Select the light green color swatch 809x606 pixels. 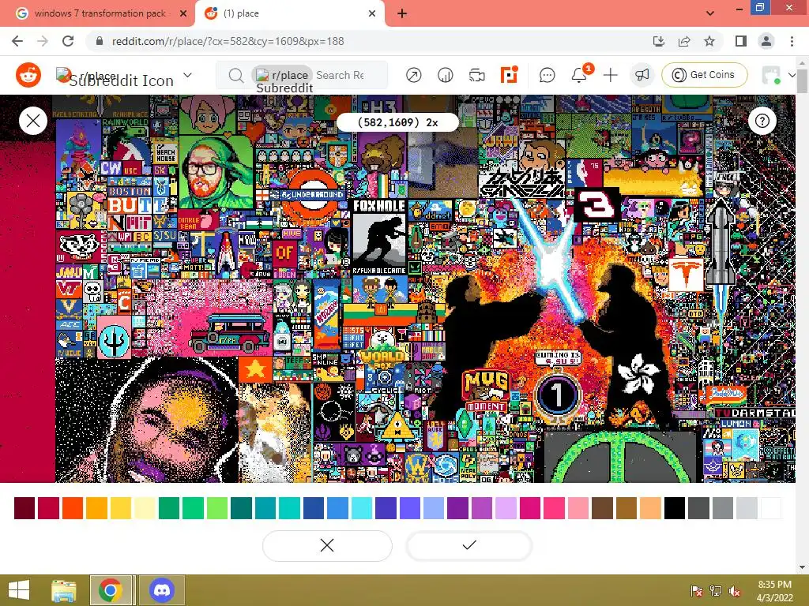[217, 508]
